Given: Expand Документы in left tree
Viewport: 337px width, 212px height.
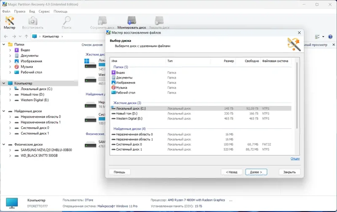Looking at the screenshot, I should tap(10, 56).
